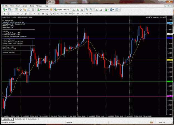The height and width of the screenshot is (125, 174).
Task: Click the connection status bars icon
Action: (x=151, y=122)
